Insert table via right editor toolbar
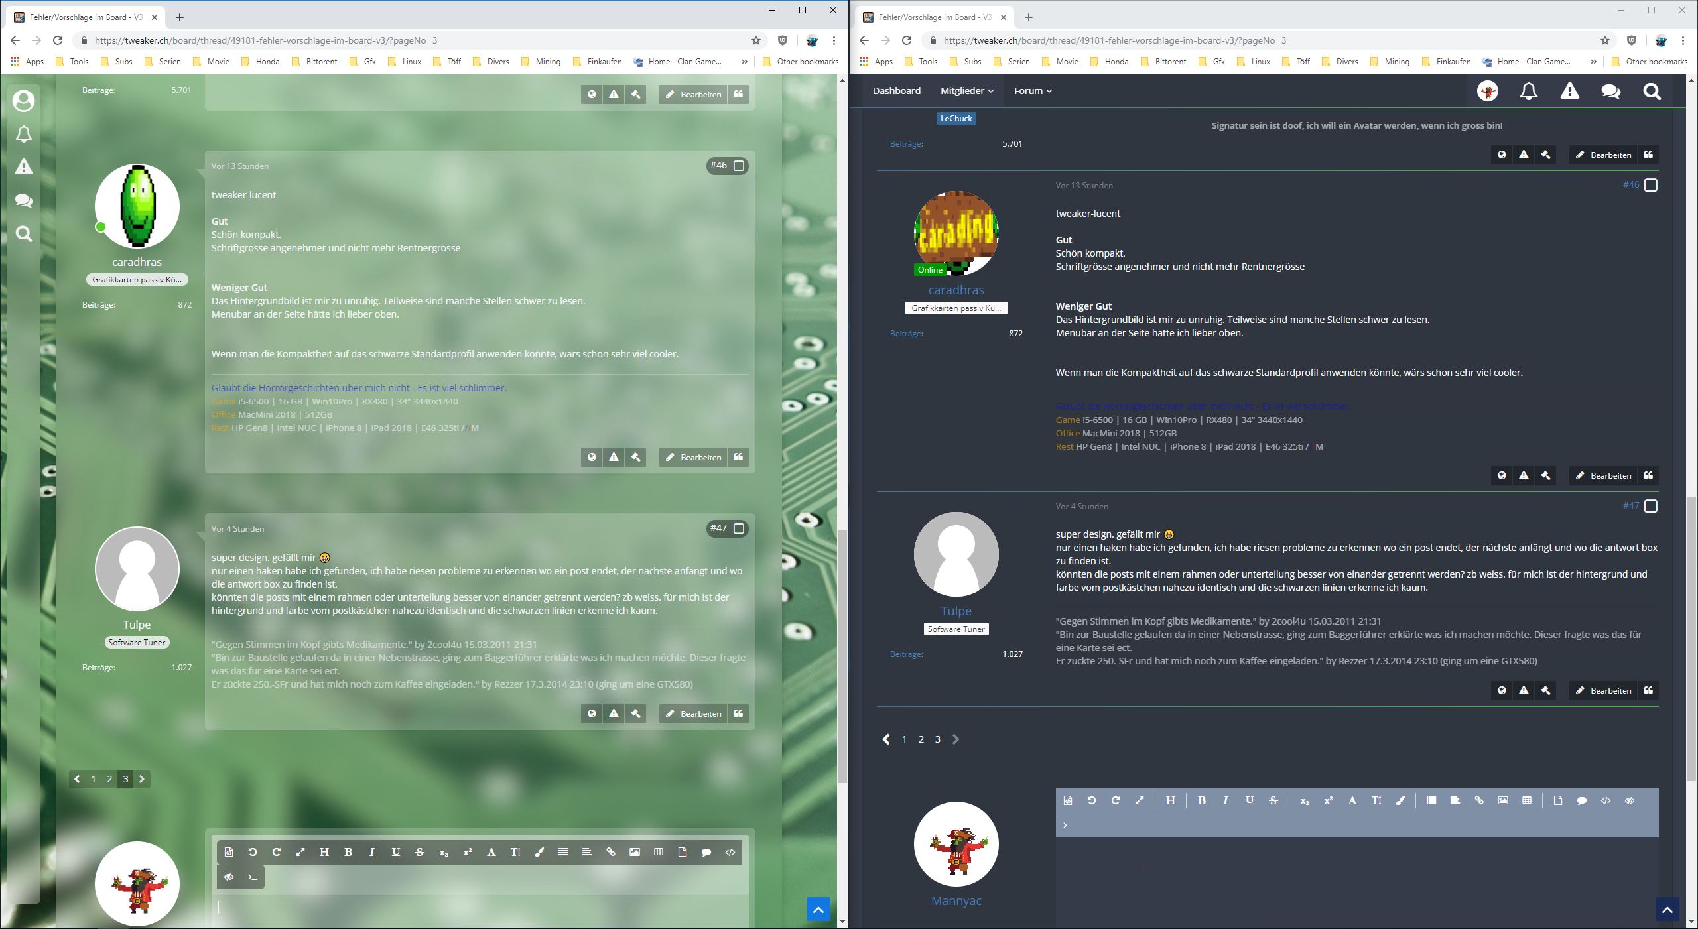This screenshot has width=1698, height=929. (x=1527, y=800)
